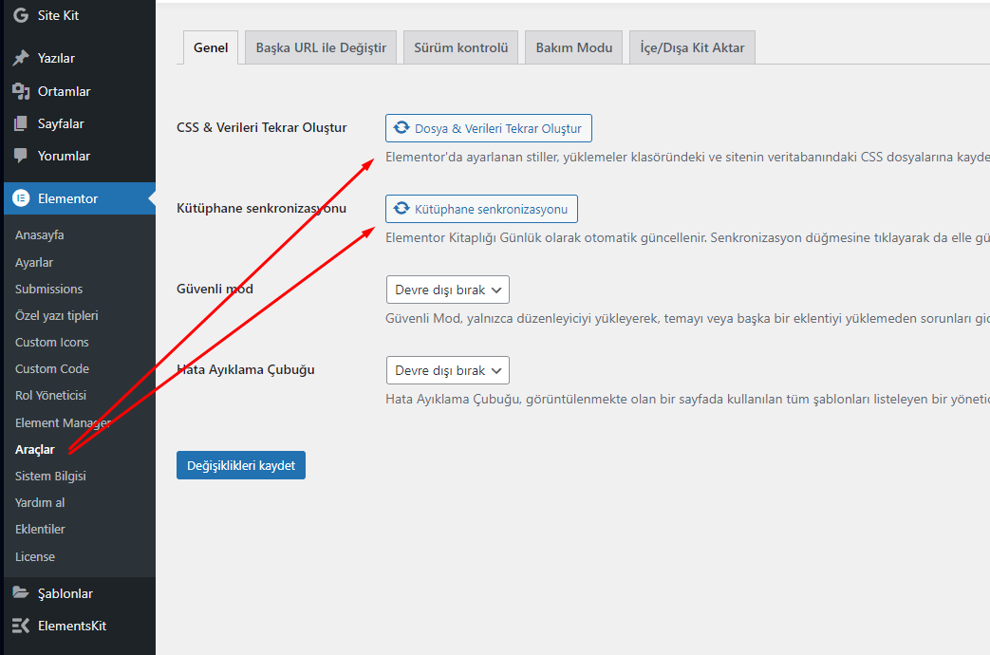Save with Değişiklikleri kaydet button
The height and width of the screenshot is (655, 990).
point(241,465)
